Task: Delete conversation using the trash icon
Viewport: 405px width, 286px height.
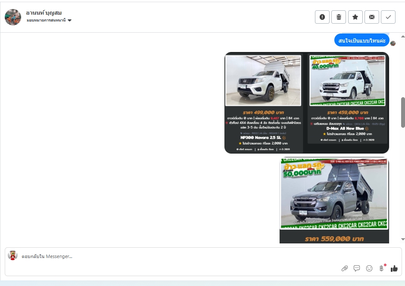Action: [x=339, y=17]
